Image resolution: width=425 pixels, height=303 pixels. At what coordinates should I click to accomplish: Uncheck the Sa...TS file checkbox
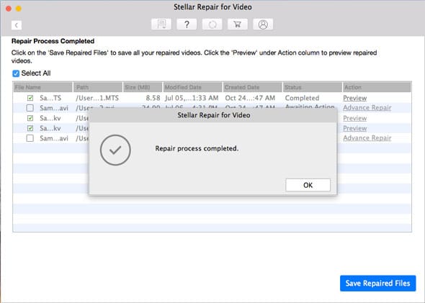30,98
